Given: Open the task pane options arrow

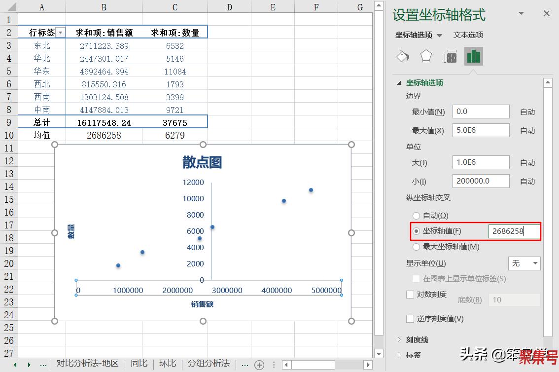Looking at the screenshot, I should pyautogui.click(x=524, y=14).
